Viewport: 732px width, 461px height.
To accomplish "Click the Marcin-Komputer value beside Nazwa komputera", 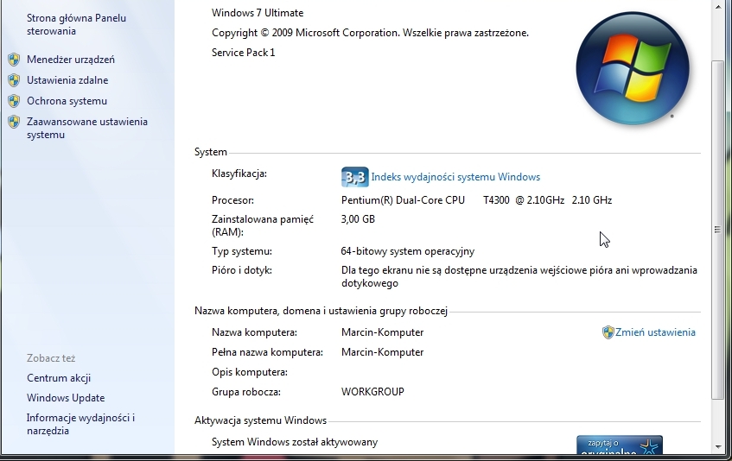I will 382,332.
